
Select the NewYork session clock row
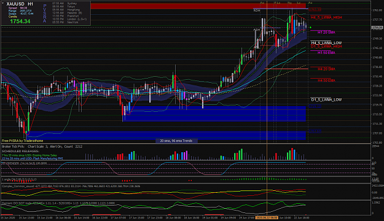coord(65,22)
